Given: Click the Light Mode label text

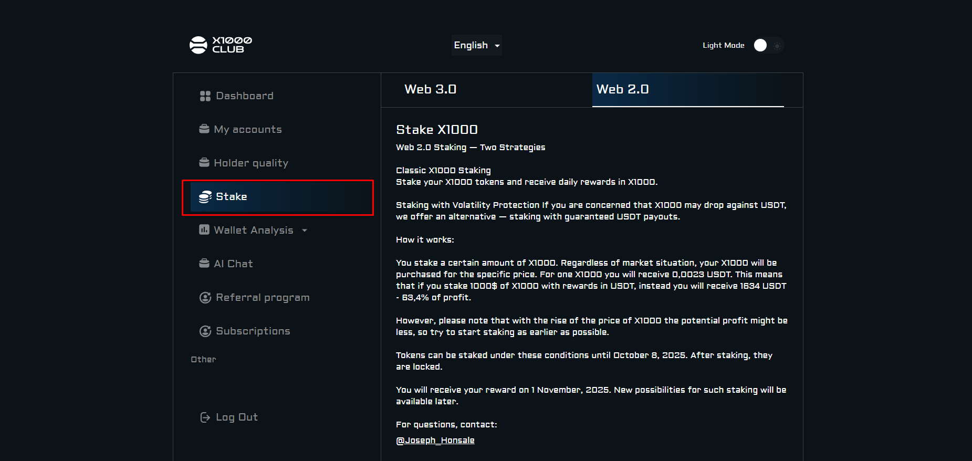Looking at the screenshot, I should point(723,46).
